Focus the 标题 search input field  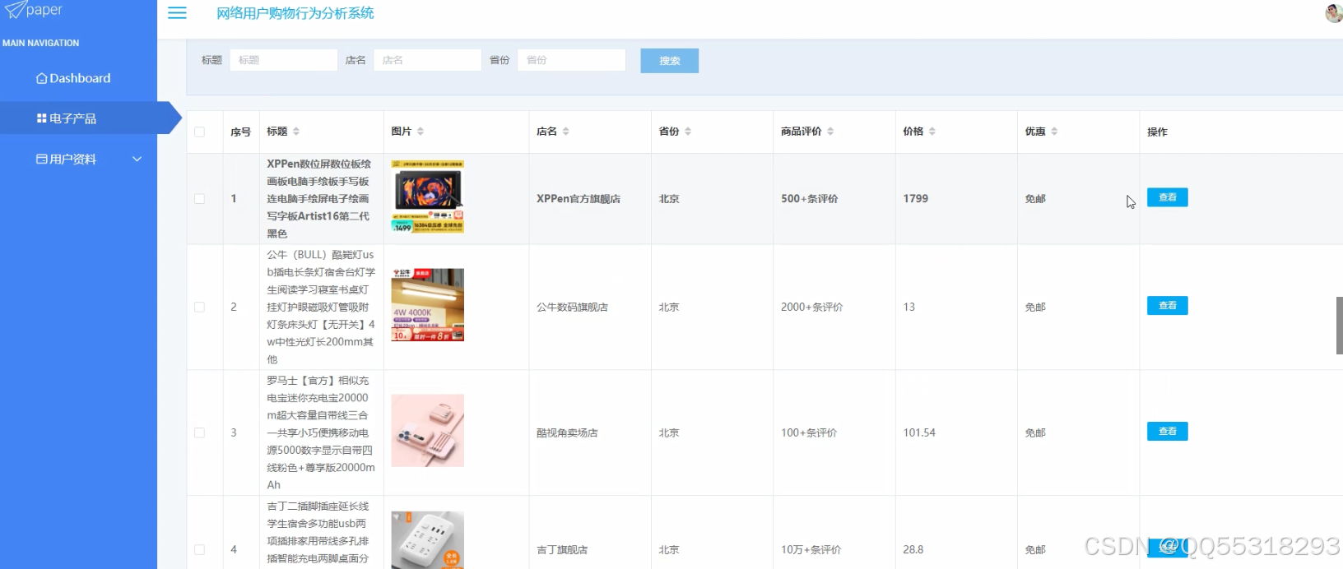tap(283, 60)
